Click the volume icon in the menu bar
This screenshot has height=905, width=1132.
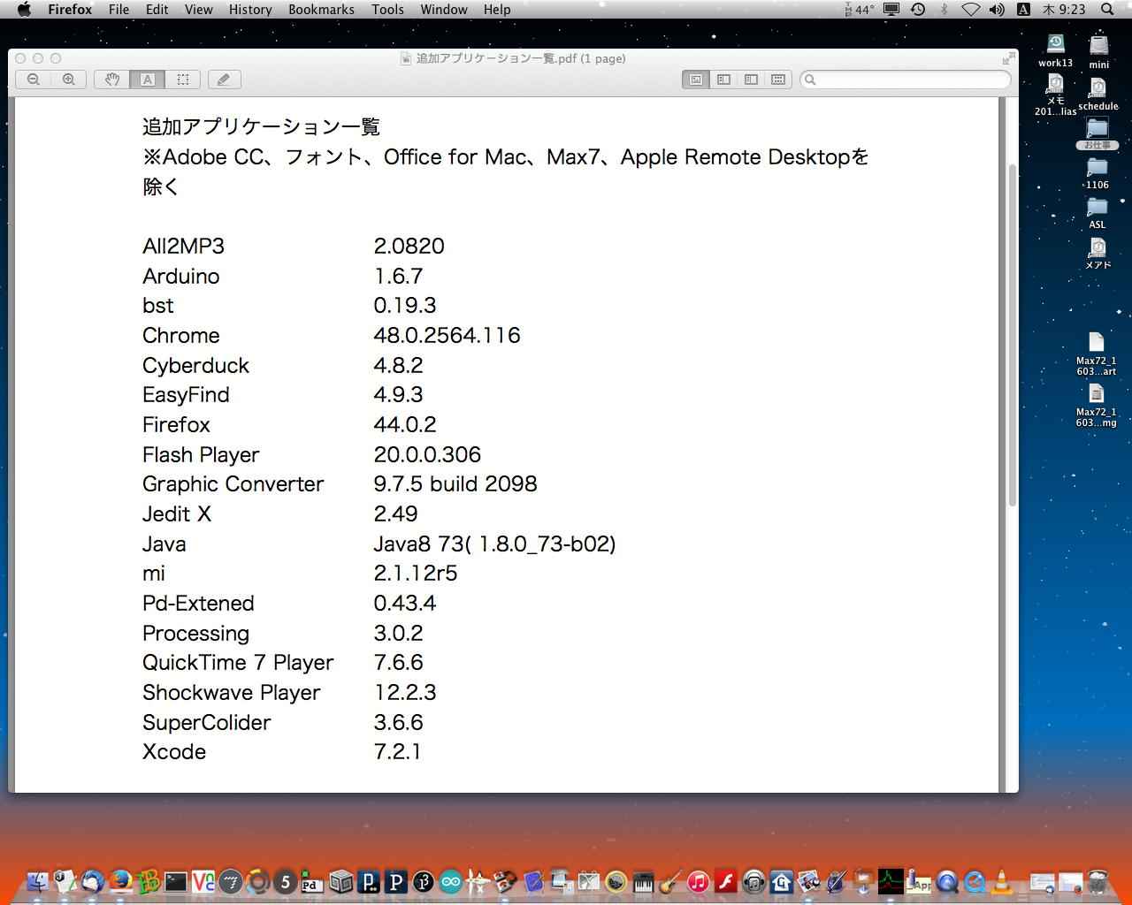pos(997,10)
